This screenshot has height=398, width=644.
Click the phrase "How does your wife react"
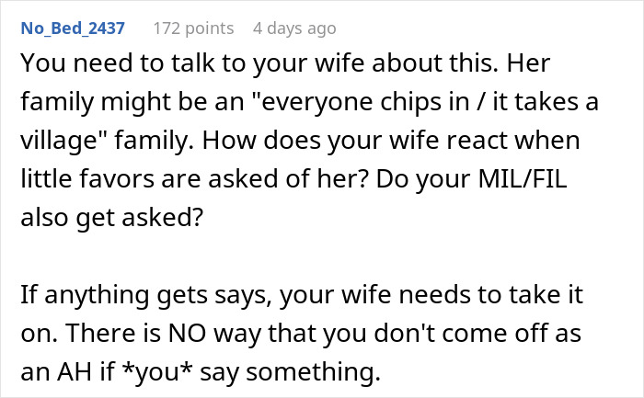(354, 141)
